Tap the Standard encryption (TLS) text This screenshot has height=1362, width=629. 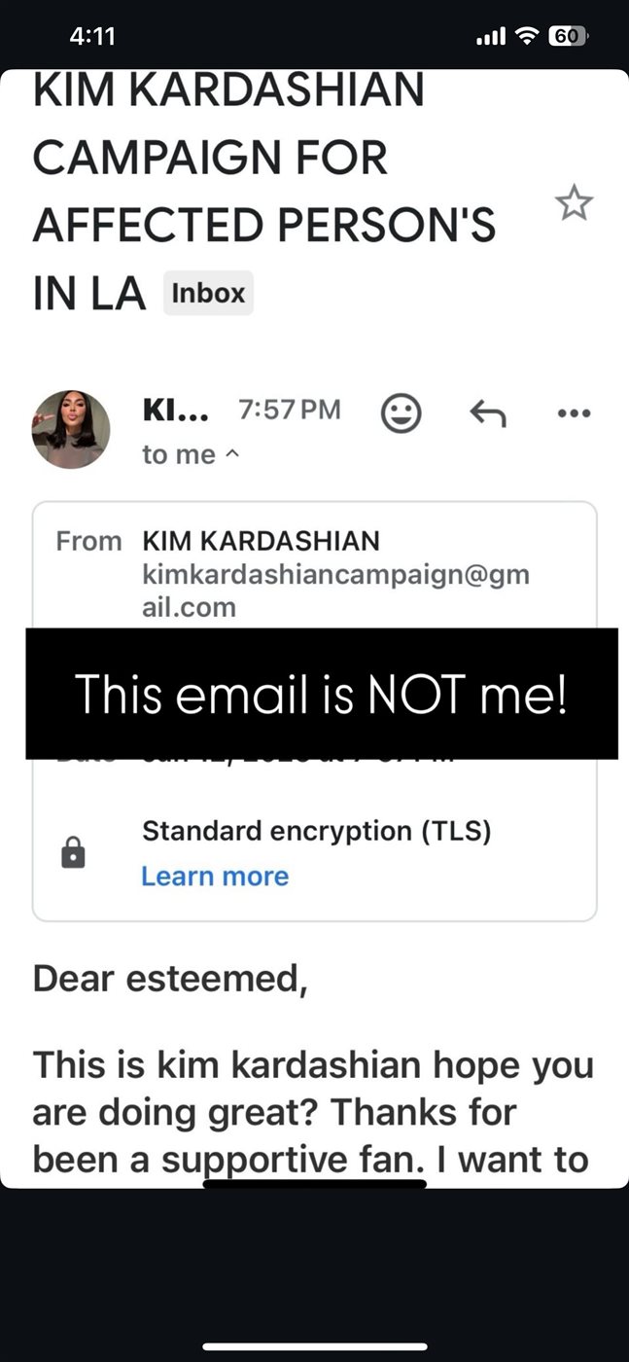pyautogui.click(x=317, y=831)
